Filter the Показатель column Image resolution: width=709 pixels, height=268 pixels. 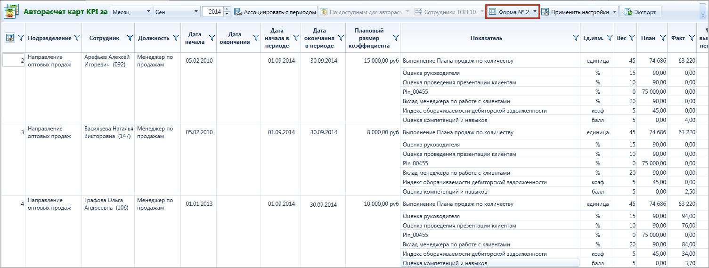click(x=576, y=38)
